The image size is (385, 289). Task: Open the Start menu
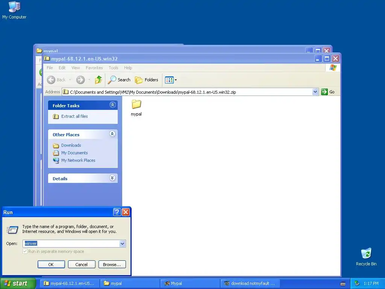pos(18,283)
